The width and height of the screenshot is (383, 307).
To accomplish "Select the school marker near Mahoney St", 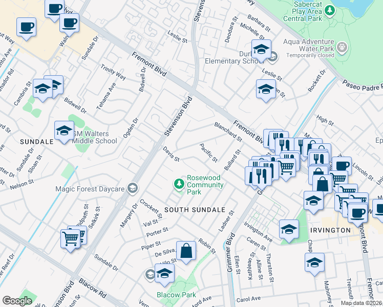I will [314, 264].
